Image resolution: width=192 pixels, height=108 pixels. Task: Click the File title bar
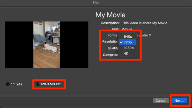(x=96, y=3)
